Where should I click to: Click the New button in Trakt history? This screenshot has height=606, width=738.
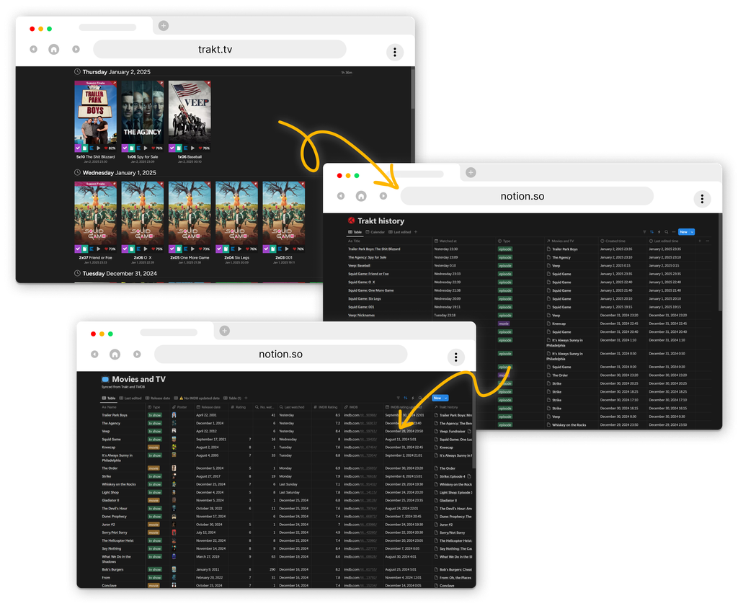point(683,232)
